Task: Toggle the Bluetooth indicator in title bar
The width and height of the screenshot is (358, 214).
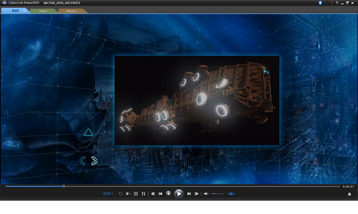Action: 320,3
